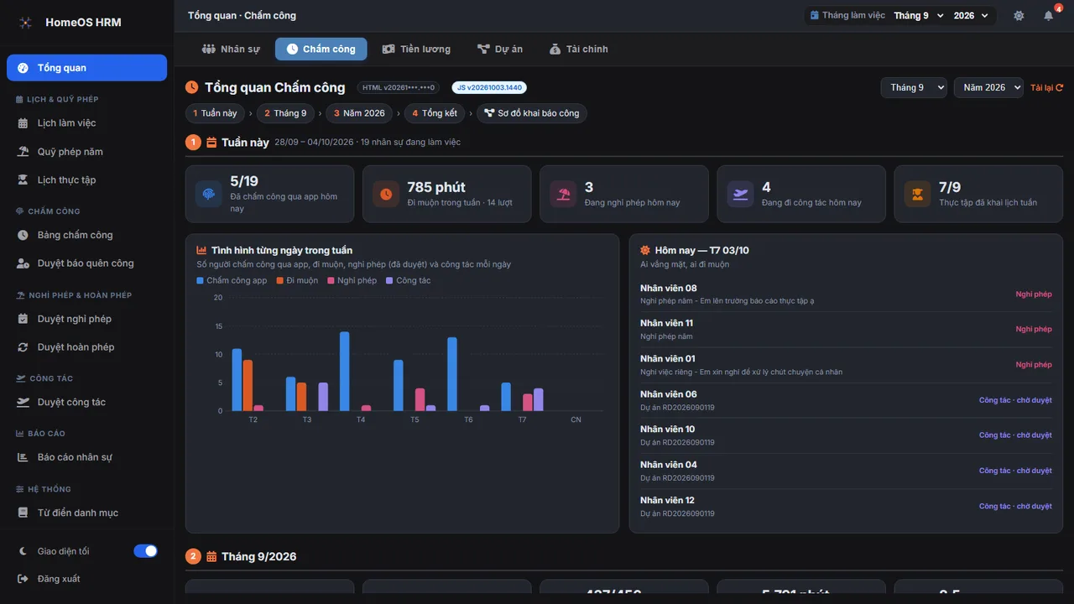This screenshot has height=604, width=1074.
Task: Click the fingerprint icon on 5/19 card
Action: [x=209, y=194]
